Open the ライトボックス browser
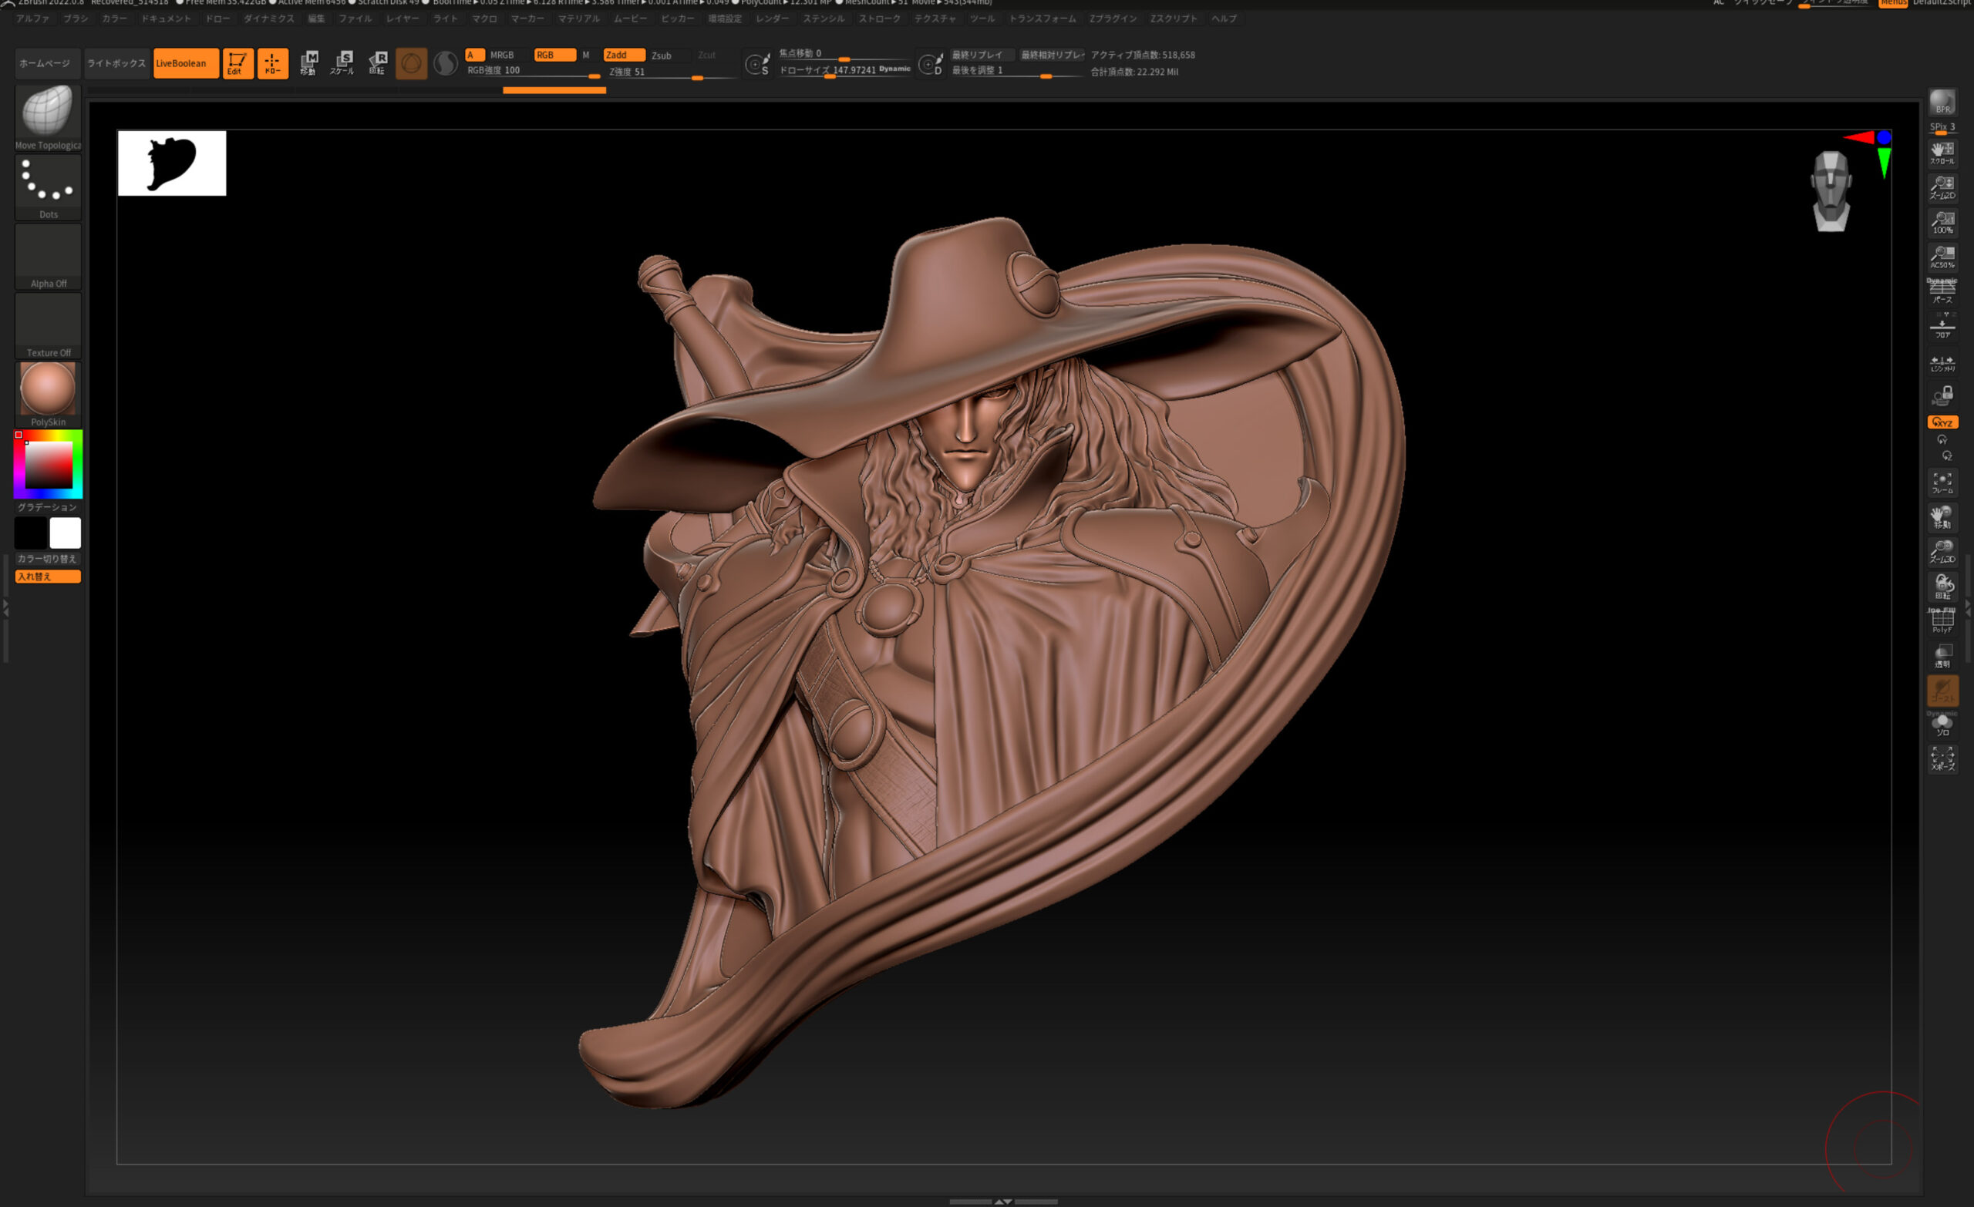The height and width of the screenshot is (1207, 1974). pyautogui.click(x=116, y=63)
